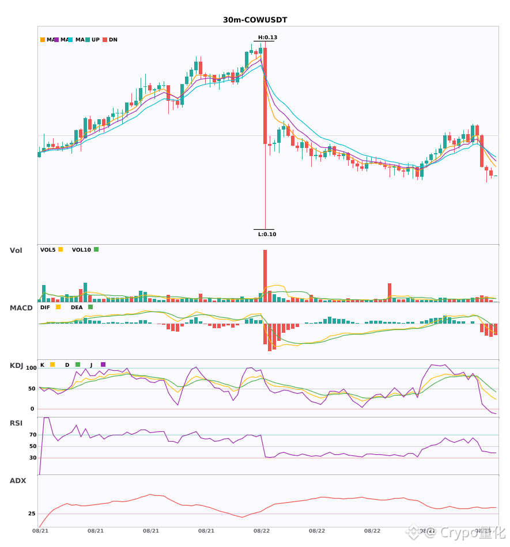Click the orange MA legend swatch
The height and width of the screenshot is (547, 510).
[43, 40]
